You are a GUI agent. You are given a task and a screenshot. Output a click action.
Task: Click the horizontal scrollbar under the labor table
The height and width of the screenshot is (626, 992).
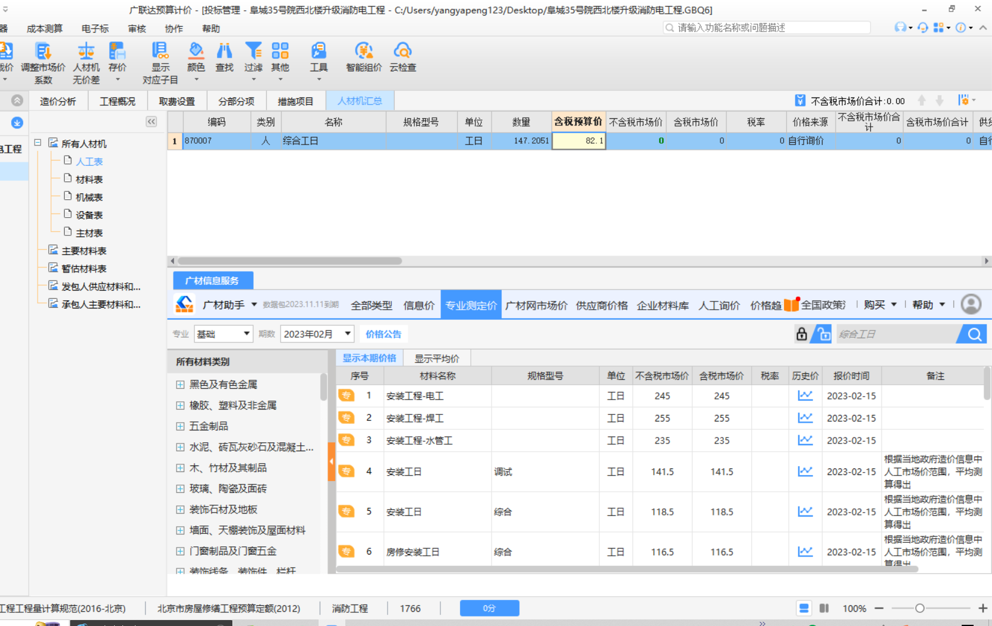(x=290, y=260)
